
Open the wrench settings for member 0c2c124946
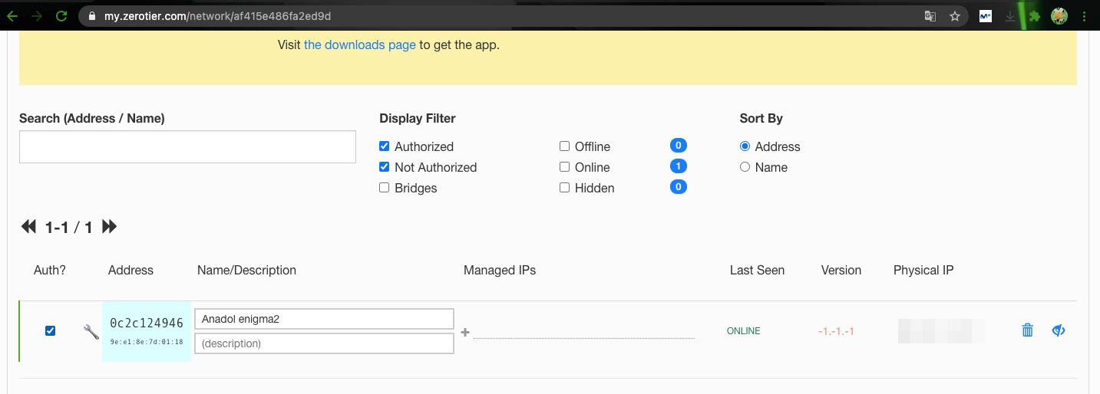pos(91,331)
